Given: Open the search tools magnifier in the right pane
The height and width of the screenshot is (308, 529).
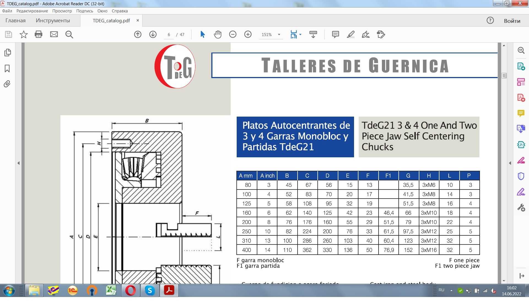Looking at the screenshot, I should coord(521,50).
